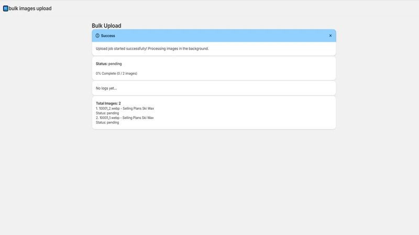The height and width of the screenshot is (235, 419).
Task: Click the 'No logs yet...' text
Action: coord(106,88)
